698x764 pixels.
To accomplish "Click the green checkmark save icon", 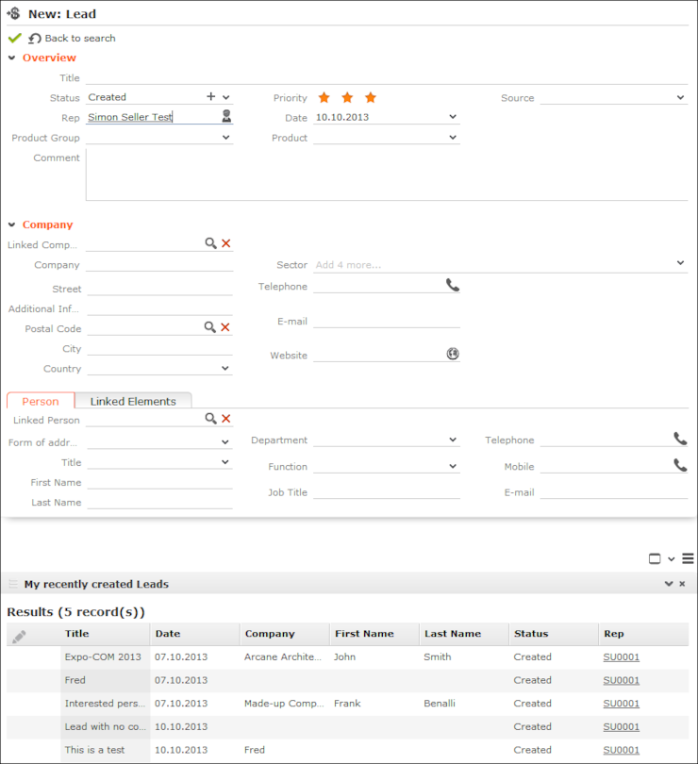I will 14,38.
